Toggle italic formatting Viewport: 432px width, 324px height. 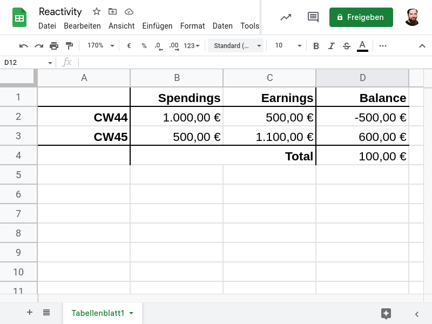pyautogui.click(x=332, y=46)
